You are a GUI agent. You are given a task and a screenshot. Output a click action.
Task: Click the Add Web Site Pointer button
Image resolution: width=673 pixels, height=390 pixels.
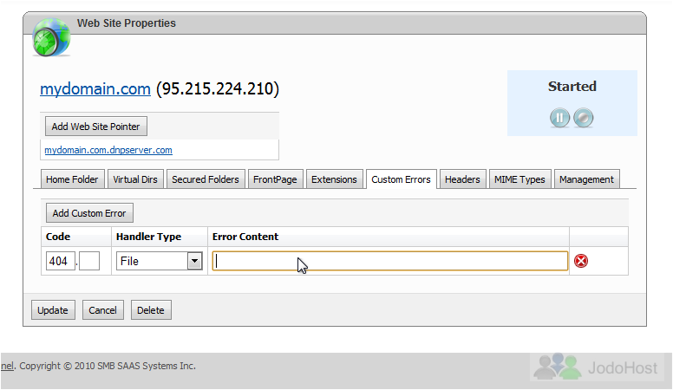[x=95, y=127]
